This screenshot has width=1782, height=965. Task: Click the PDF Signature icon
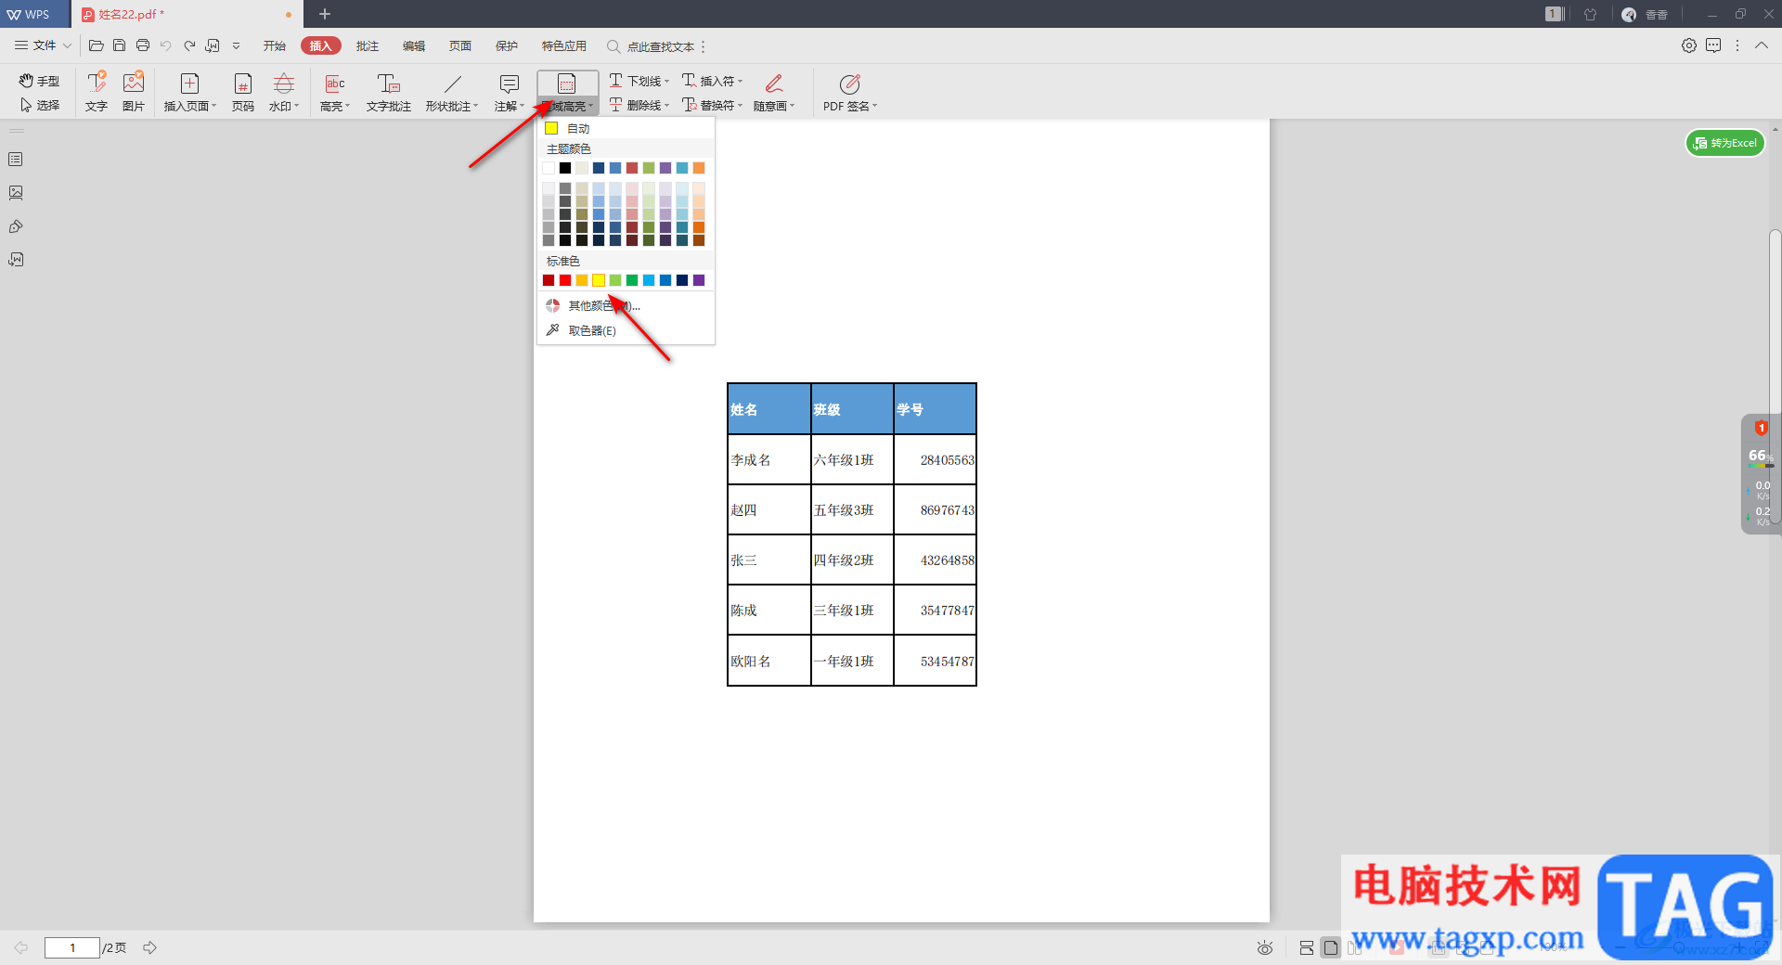pyautogui.click(x=849, y=91)
